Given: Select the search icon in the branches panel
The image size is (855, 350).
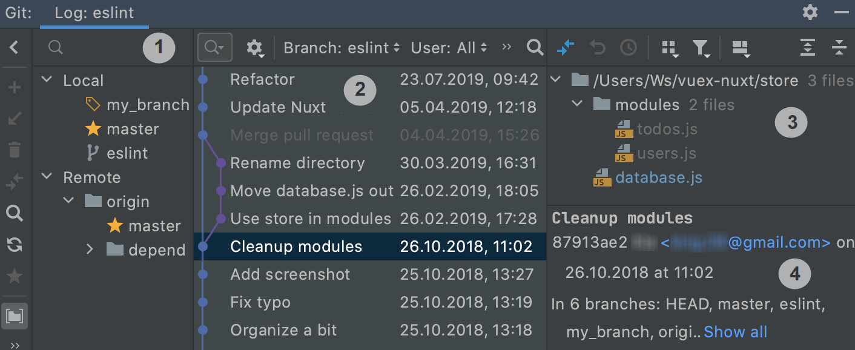Looking at the screenshot, I should tap(55, 47).
